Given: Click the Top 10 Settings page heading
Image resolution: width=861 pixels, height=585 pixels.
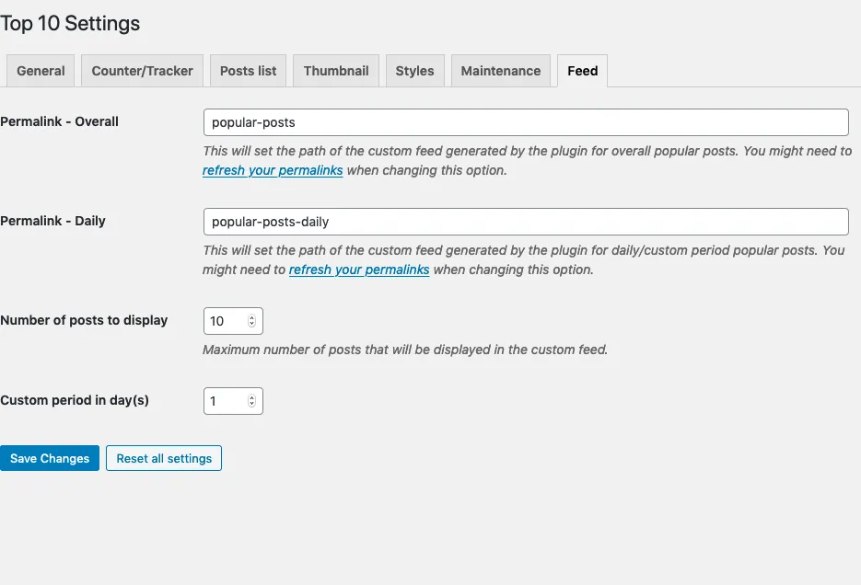Looking at the screenshot, I should click(x=71, y=24).
